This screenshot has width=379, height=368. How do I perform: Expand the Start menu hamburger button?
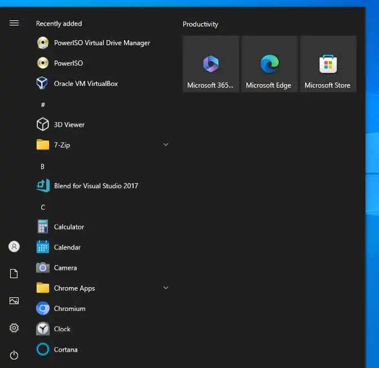pyautogui.click(x=14, y=23)
